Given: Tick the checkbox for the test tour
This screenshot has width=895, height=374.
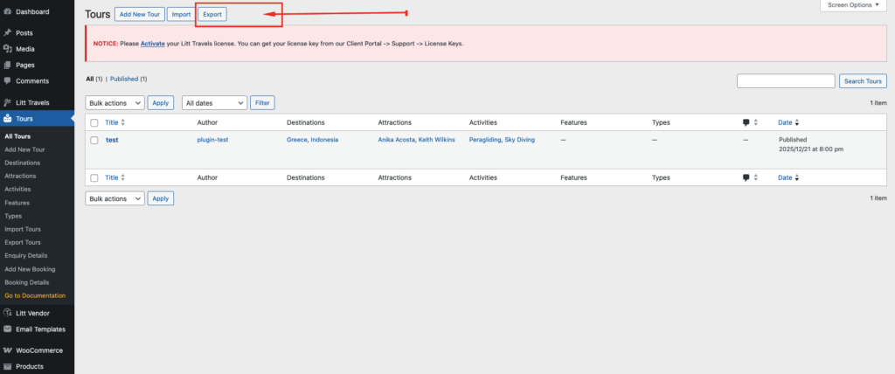Looking at the screenshot, I should pos(94,140).
